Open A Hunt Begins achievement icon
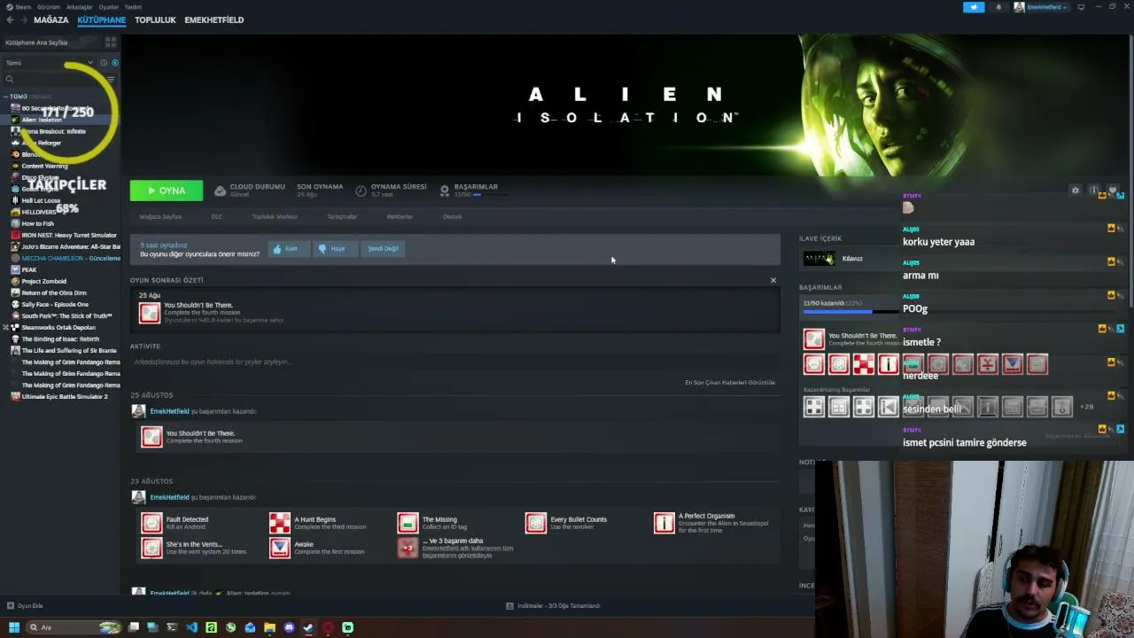 tap(280, 523)
